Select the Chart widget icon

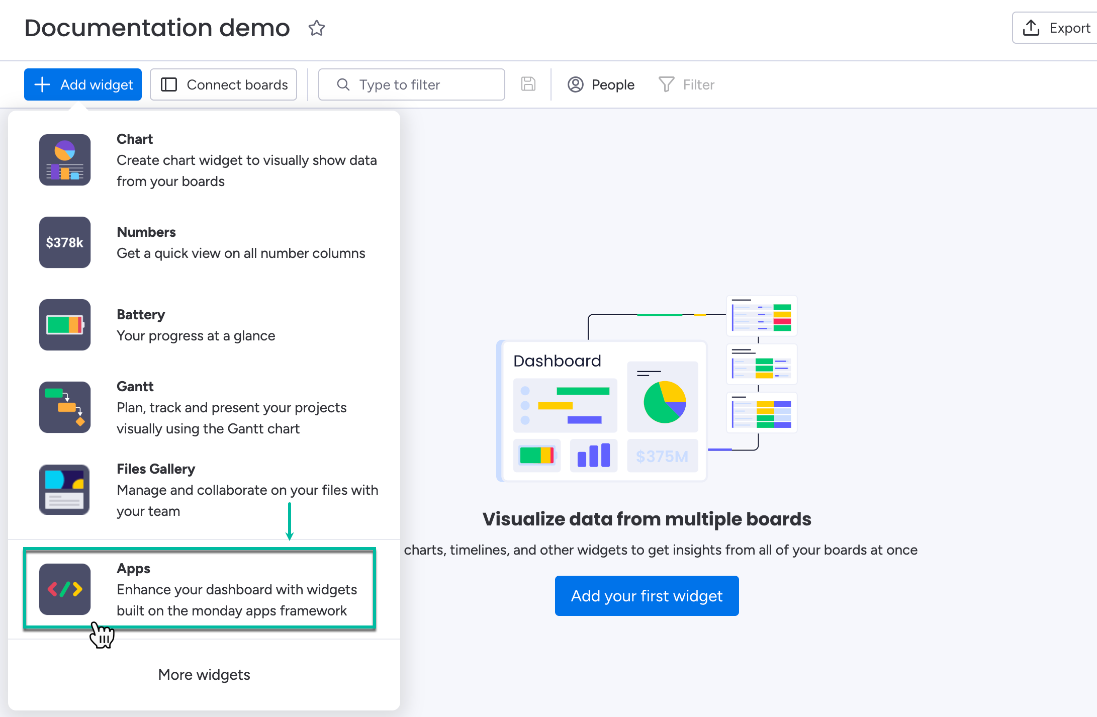click(65, 160)
